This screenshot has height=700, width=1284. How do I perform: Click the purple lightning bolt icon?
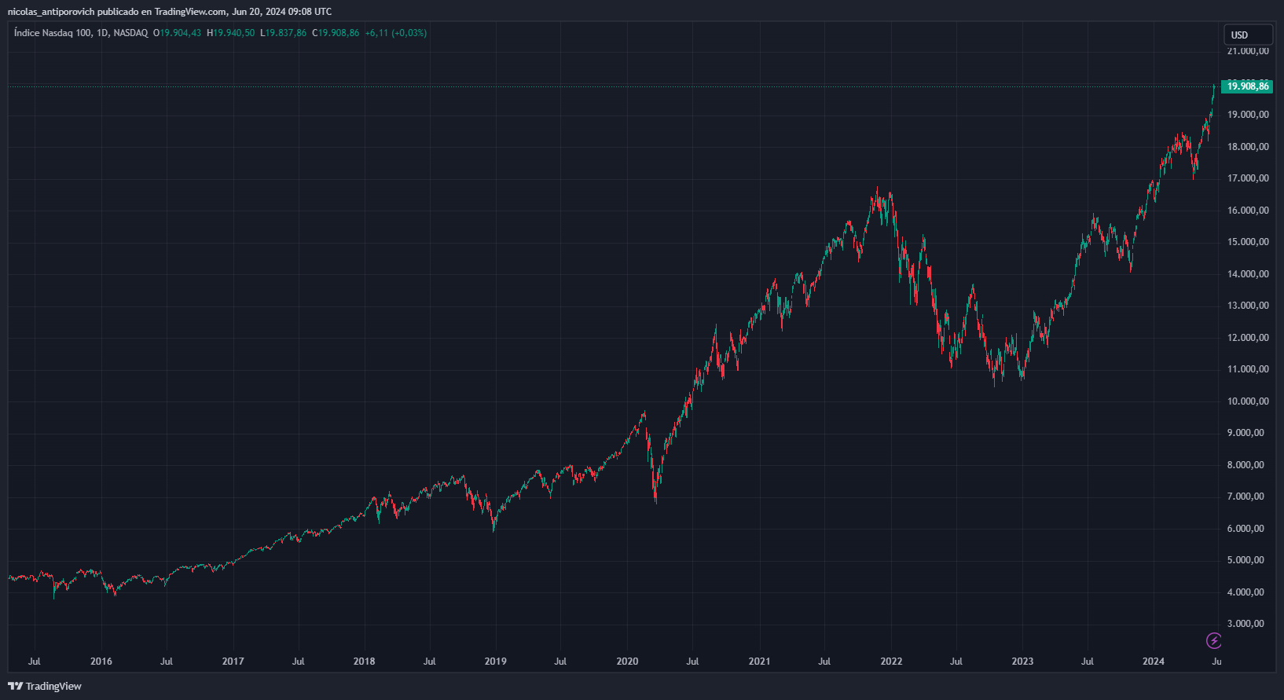tap(1214, 641)
